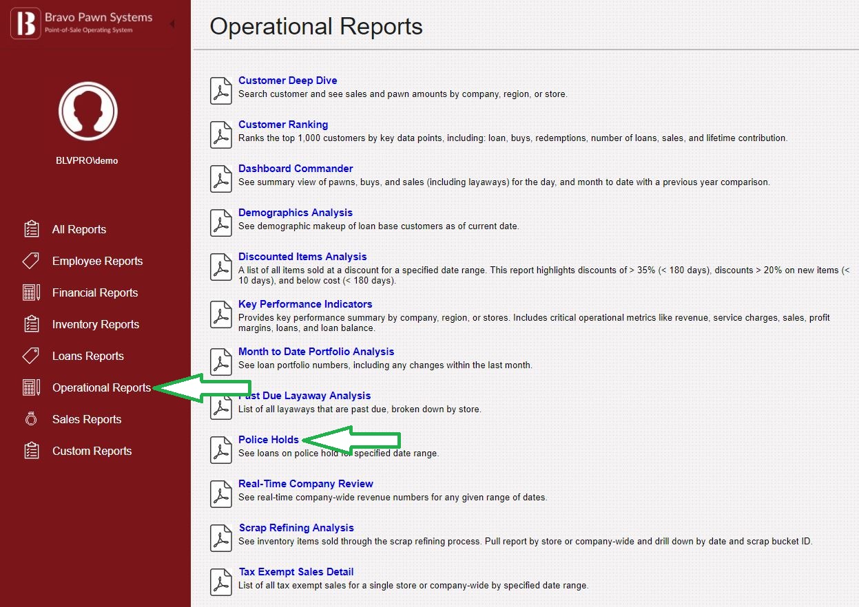Click the Bravo Pawn Systems logo
Screen dimensions: 859x607
81,23
